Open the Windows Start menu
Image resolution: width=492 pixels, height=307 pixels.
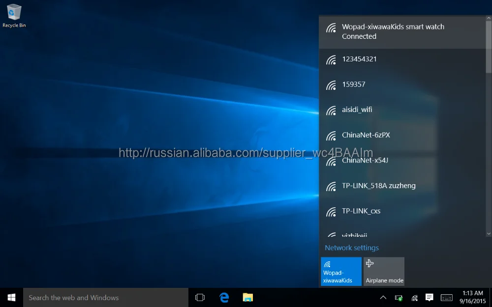coord(11,297)
